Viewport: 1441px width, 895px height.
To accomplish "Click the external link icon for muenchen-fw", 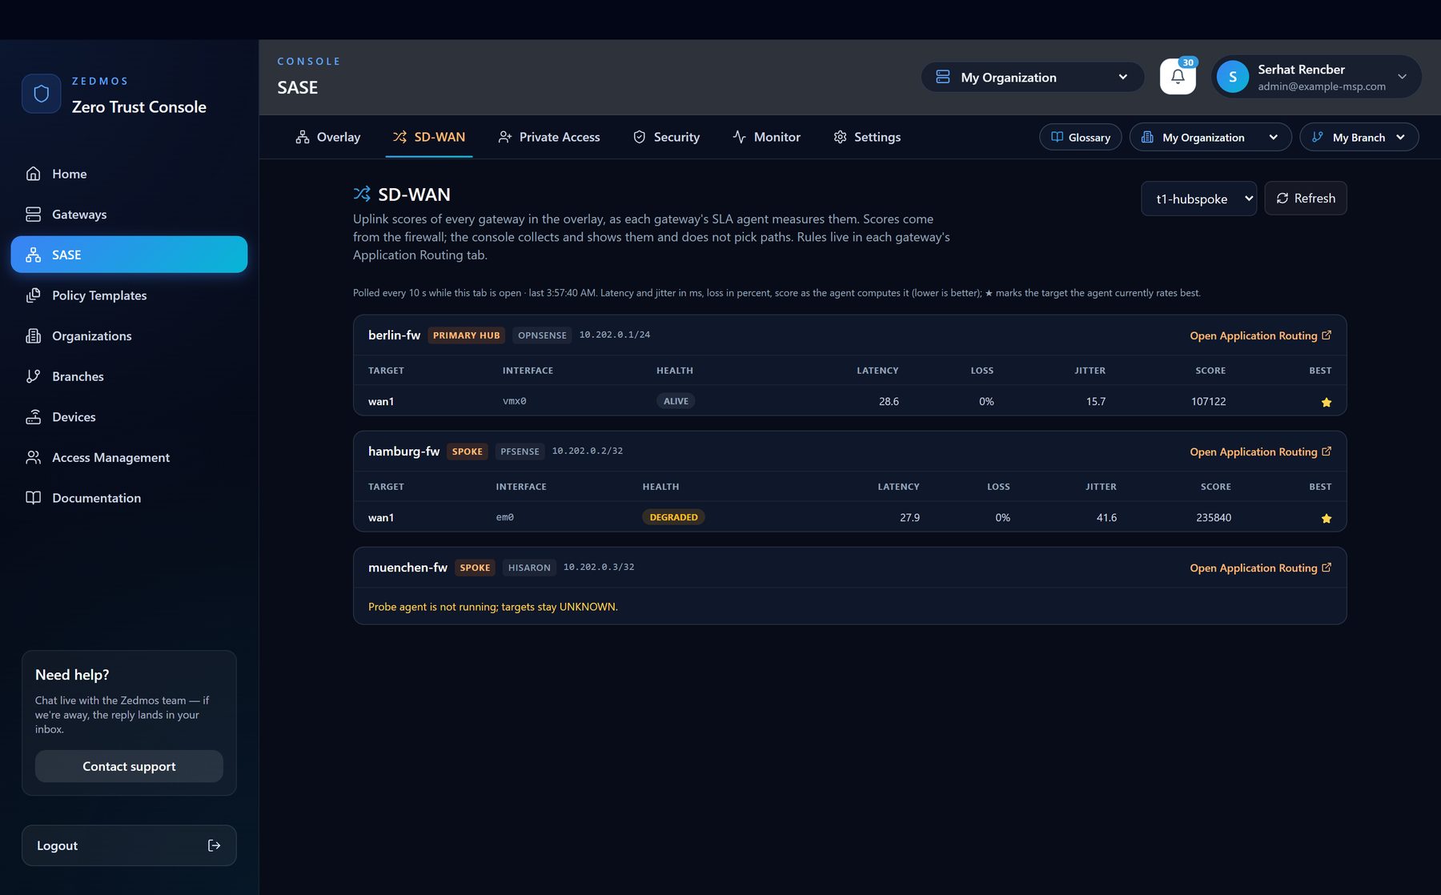I will [1327, 568].
